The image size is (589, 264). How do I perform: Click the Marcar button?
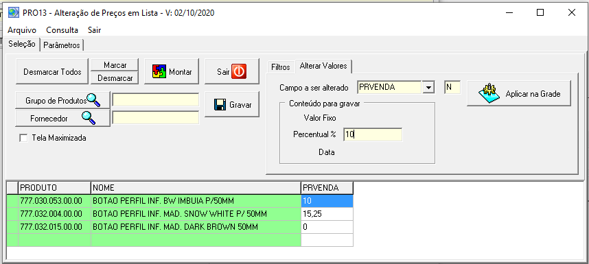[115, 65]
